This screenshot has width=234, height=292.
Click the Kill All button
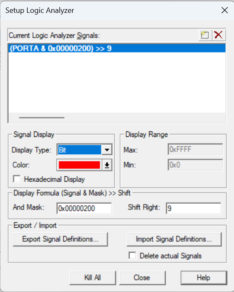(x=93, y=277)
